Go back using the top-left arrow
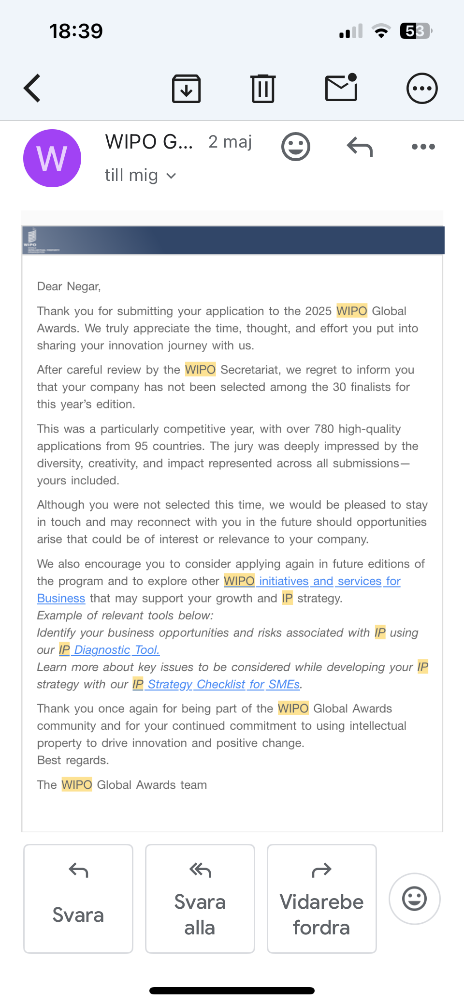The image size is (464, 1006). [32, 88]
